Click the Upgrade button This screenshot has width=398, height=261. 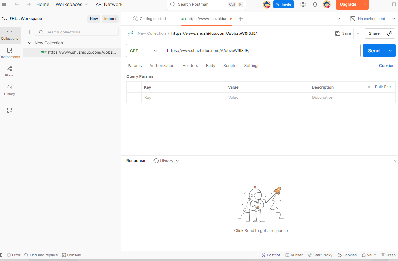348,4
